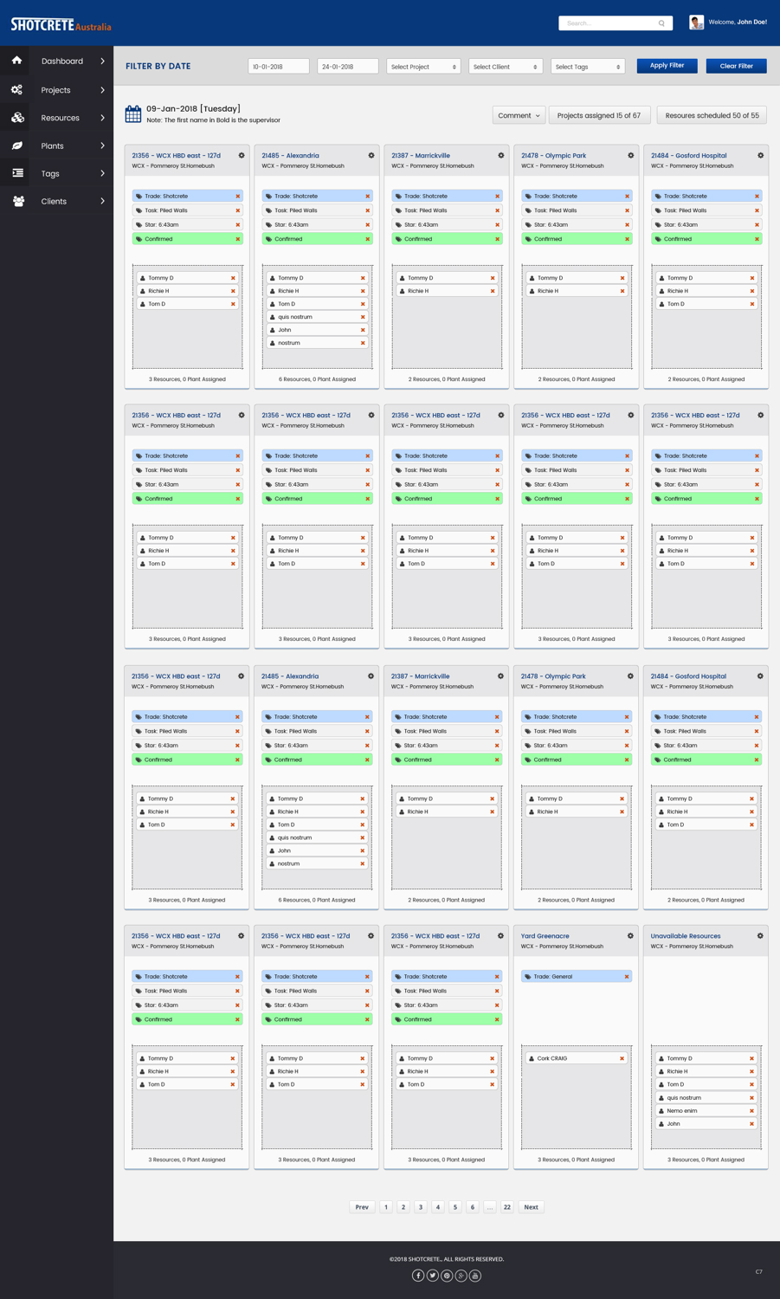Open the YouTube footer icon

pyautogui.click(x=475, y=1276)
